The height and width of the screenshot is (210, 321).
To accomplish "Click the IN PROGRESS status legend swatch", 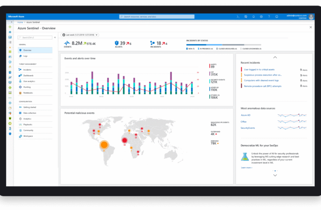I will (x=198, y=49).
